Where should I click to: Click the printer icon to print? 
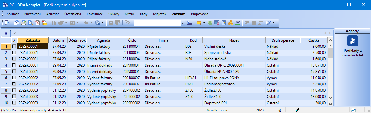(x=24, y=23)
